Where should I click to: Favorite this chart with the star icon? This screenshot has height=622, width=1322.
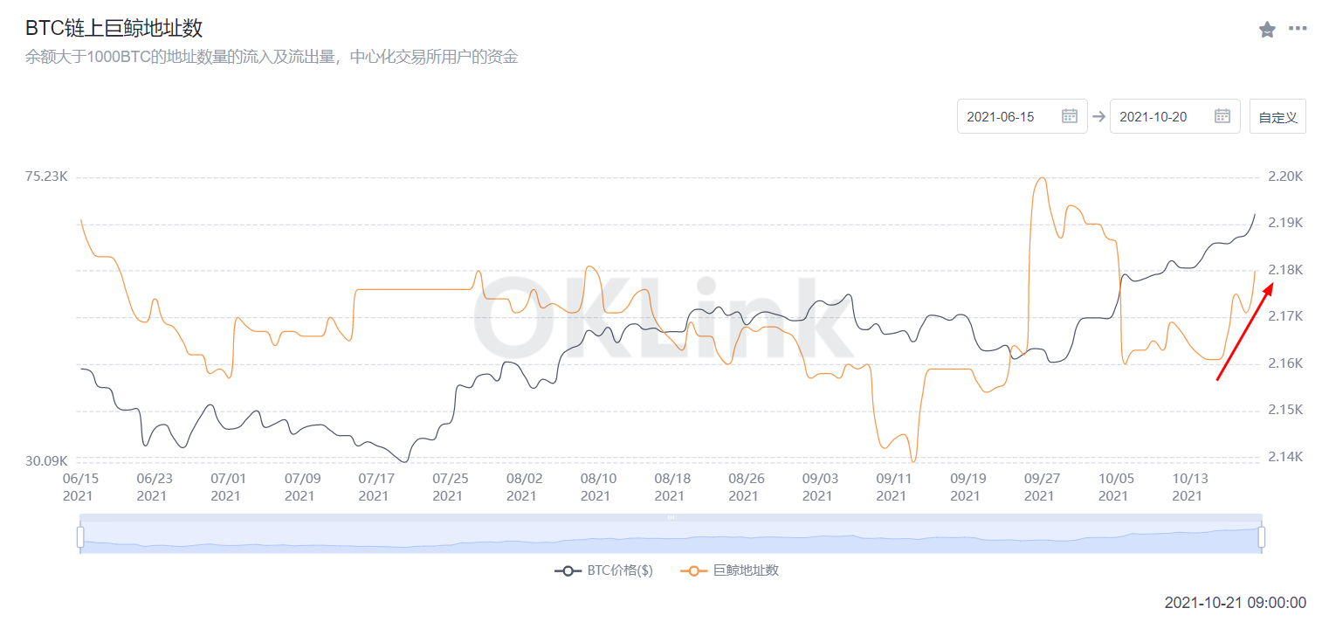[x=1267, y=30]
